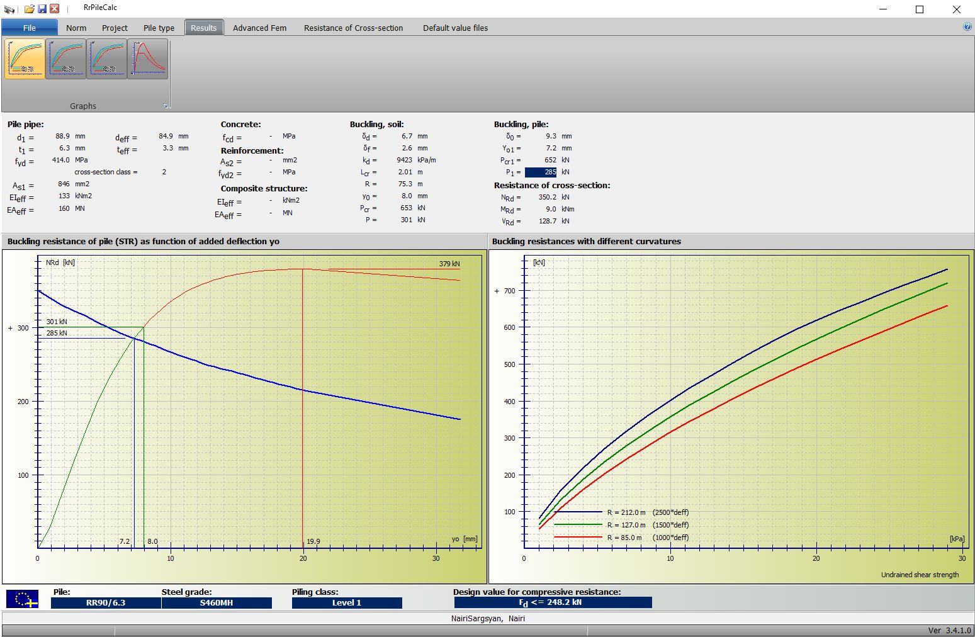The width and height of the screenshot is (975, 637).
Task: Click the green legend line R = 127.0 m
Action: tap(578, 525)
